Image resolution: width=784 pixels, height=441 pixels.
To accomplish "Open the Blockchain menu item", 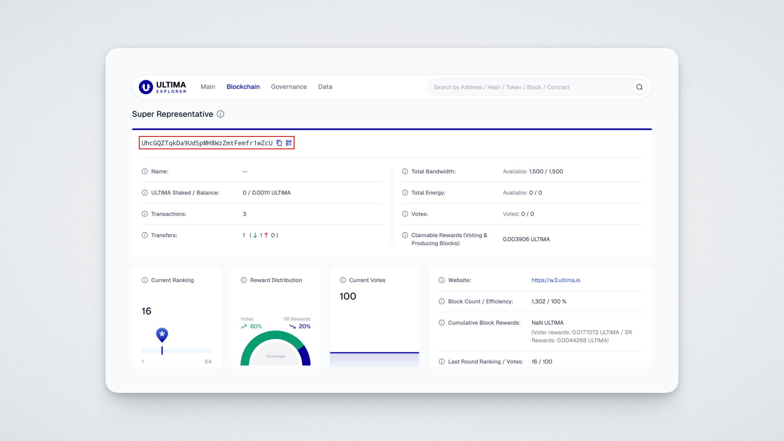I will click(x=243, y=87).
